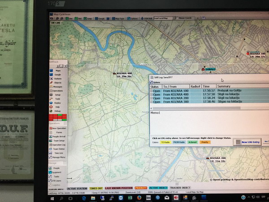Screen dimensions: 269x202
Task: Click the Jump toolbar button
Action: click(88, 18)
